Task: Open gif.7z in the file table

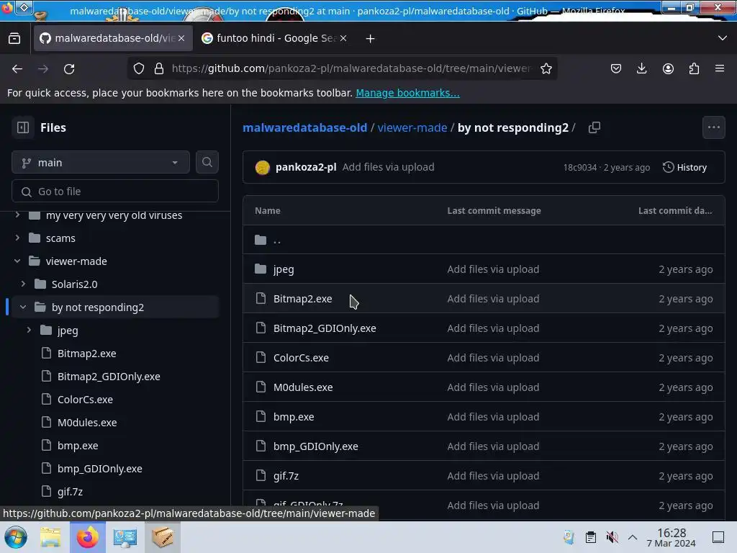Action: [286, 476]
